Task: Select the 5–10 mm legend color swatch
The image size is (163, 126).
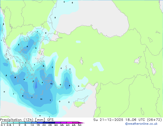Action: [28, 123]
